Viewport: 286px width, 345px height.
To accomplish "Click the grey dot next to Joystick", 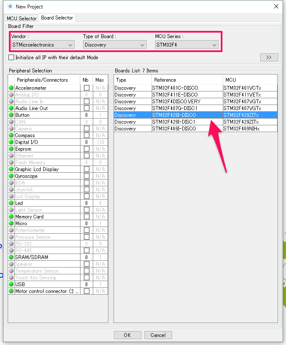I will pos(11,190).
